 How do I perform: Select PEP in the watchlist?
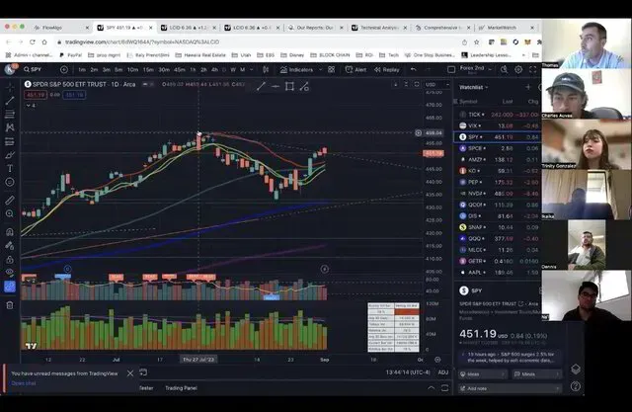498,182
